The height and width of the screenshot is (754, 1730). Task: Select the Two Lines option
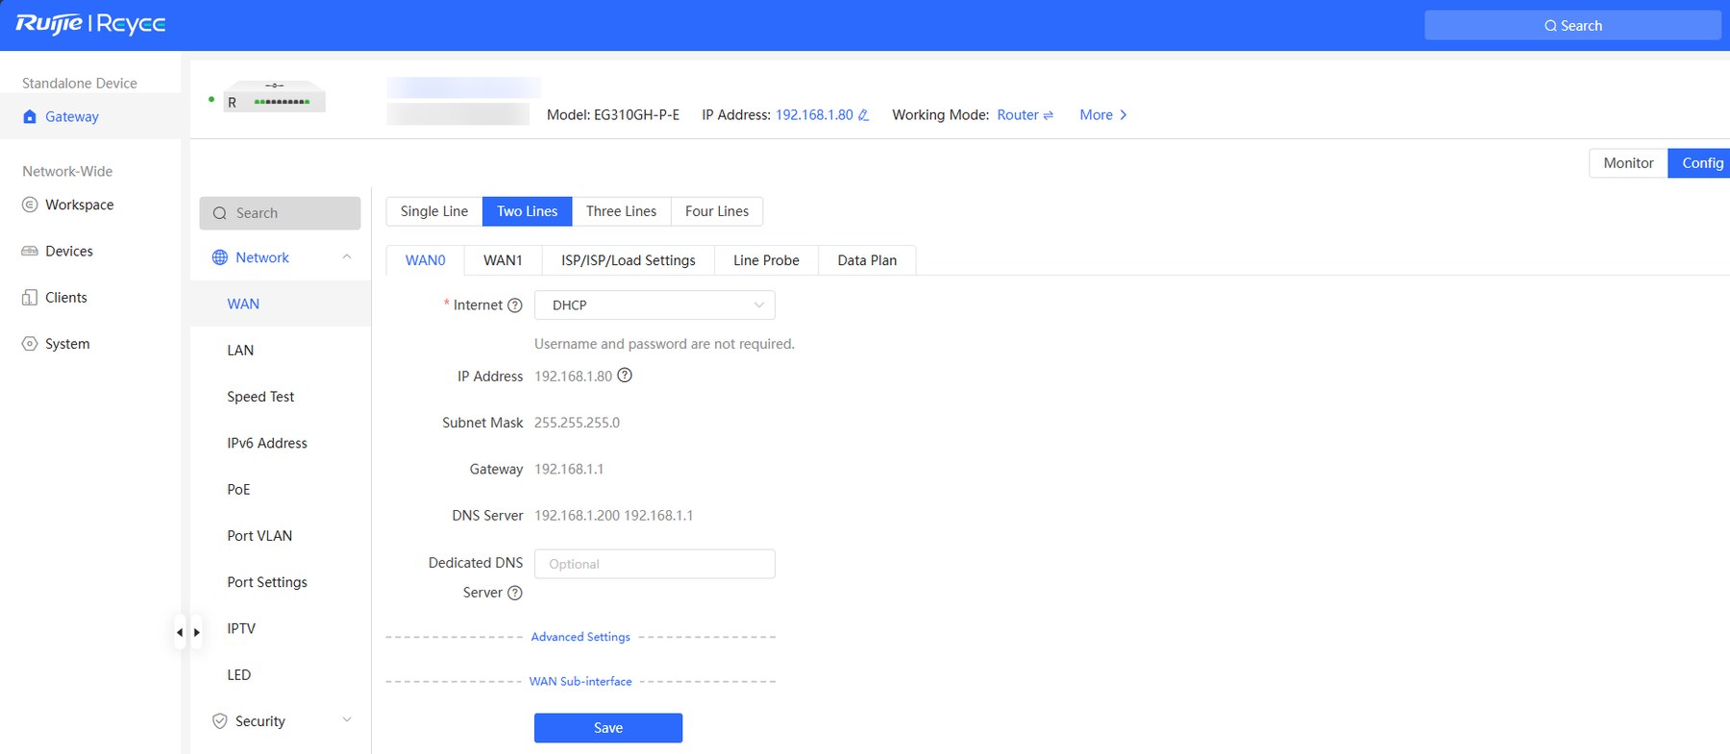[x=527, y=211]
